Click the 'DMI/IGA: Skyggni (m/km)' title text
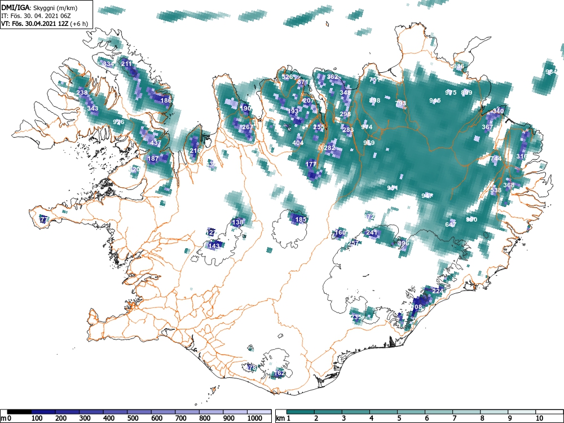Image resolution: width=564 pixels, height=423 pixels. (x=39, y=8)
